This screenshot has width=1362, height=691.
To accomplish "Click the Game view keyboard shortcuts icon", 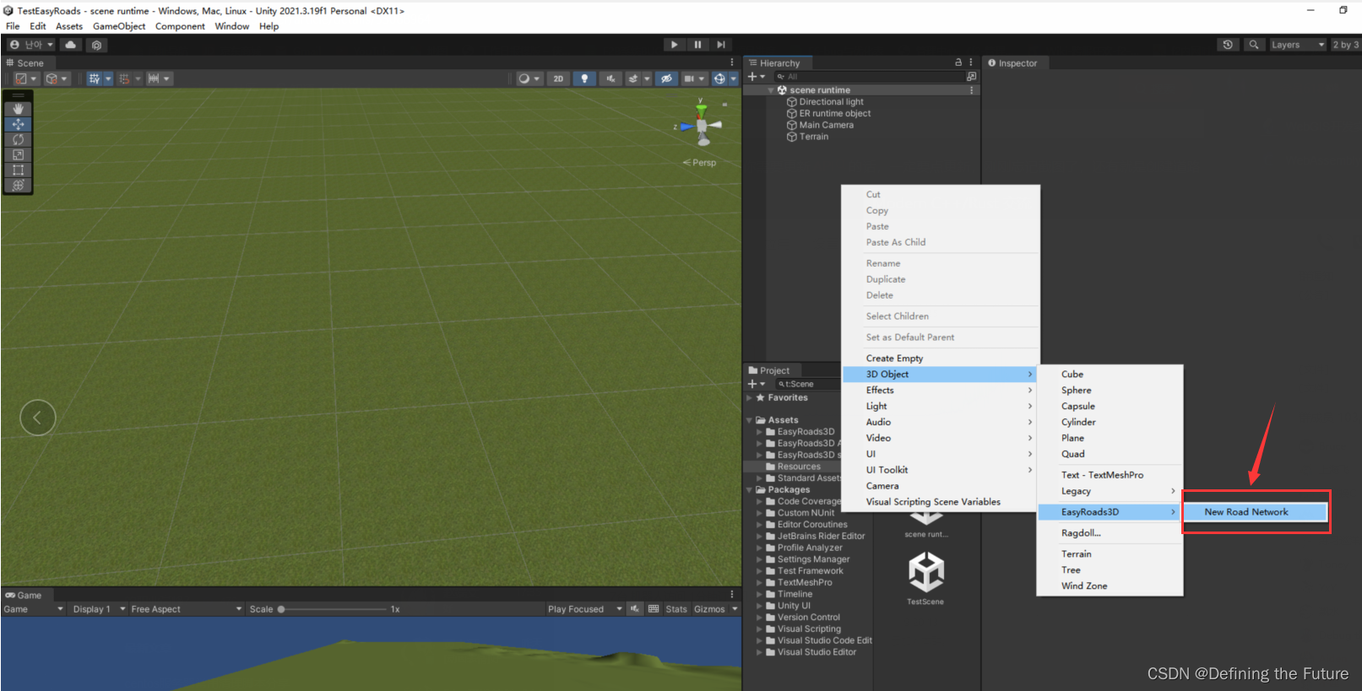I will pyautogui.click(x=654, y=609).
